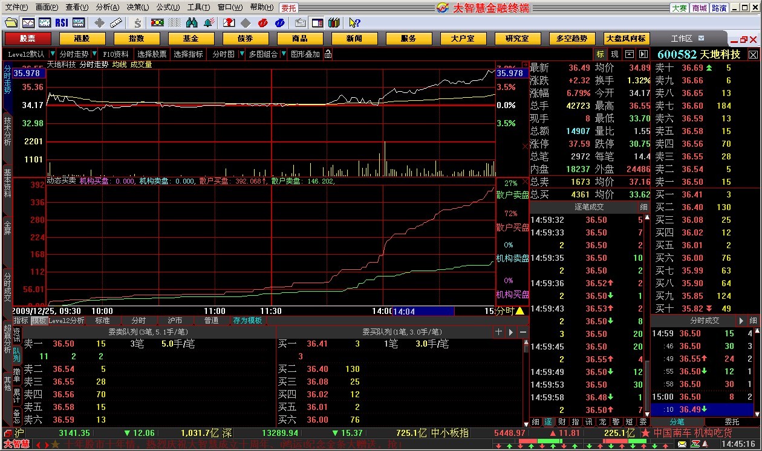Select the 股票 category button
Image resolution: width=762 pixels, height=451 pixels.
[27, 39]
